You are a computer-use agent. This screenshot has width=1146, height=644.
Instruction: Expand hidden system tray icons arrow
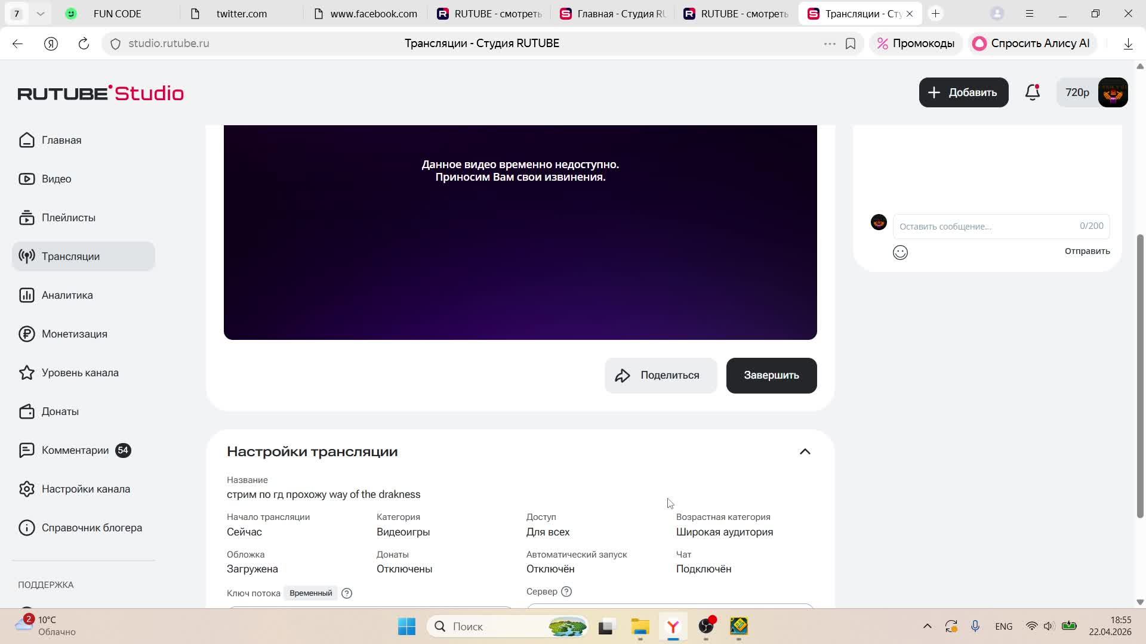(927, 626)
